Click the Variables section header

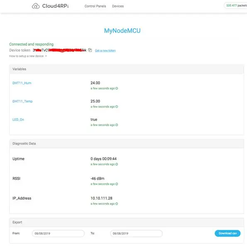[x=127, y=69]
